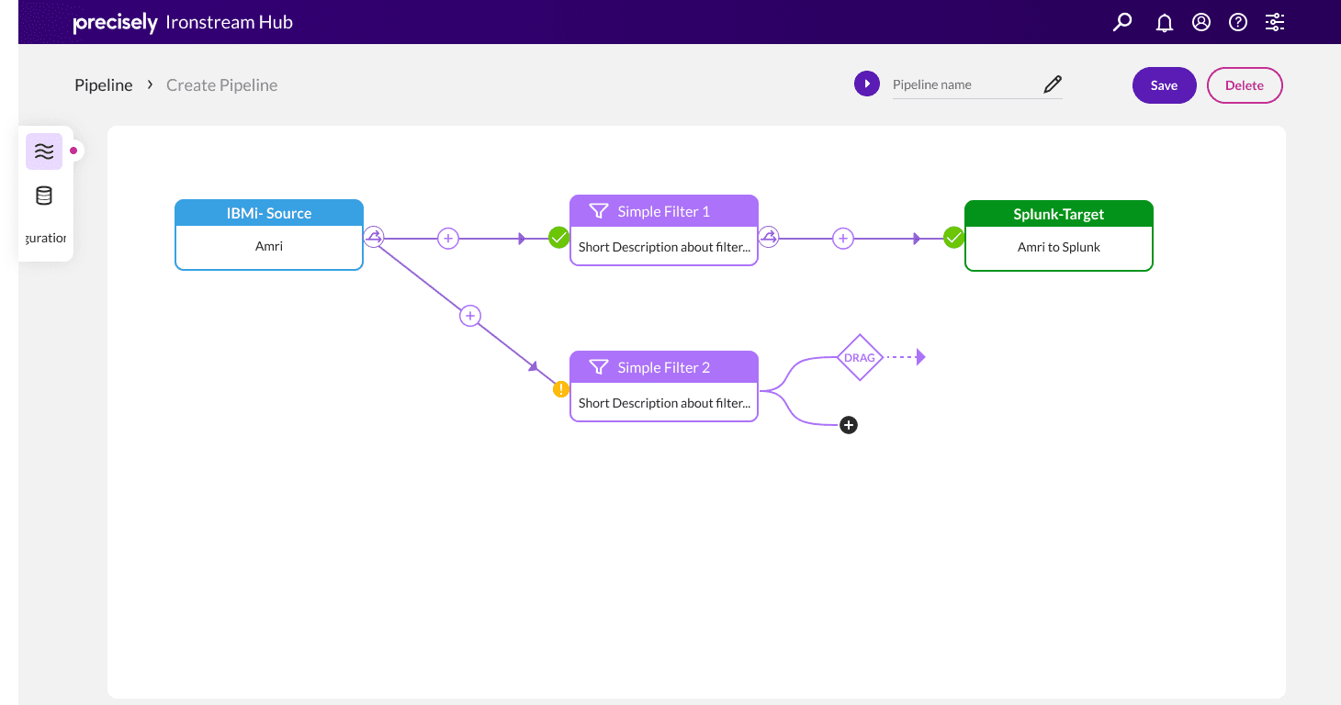Click branch icon on Simple Filter 1 output

pos(769,238)
